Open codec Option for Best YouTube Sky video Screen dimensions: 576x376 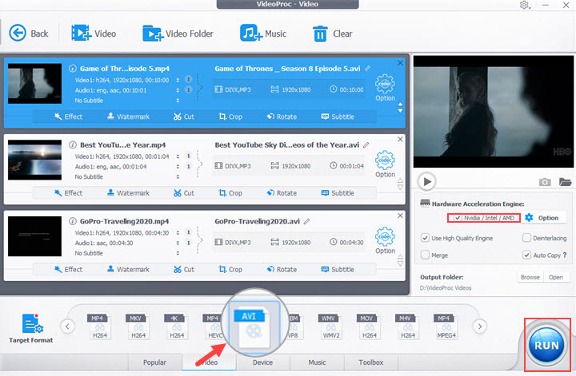click(x=385, y=164)
